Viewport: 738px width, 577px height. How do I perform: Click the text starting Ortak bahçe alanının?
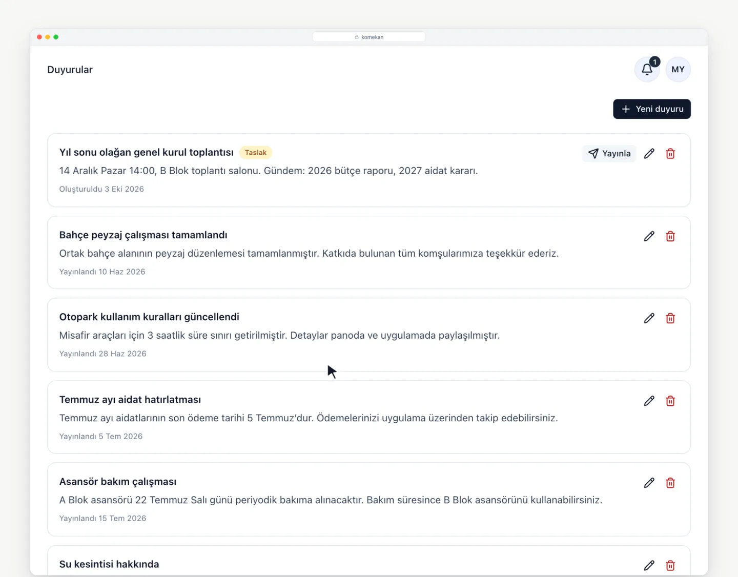[309, 253]
